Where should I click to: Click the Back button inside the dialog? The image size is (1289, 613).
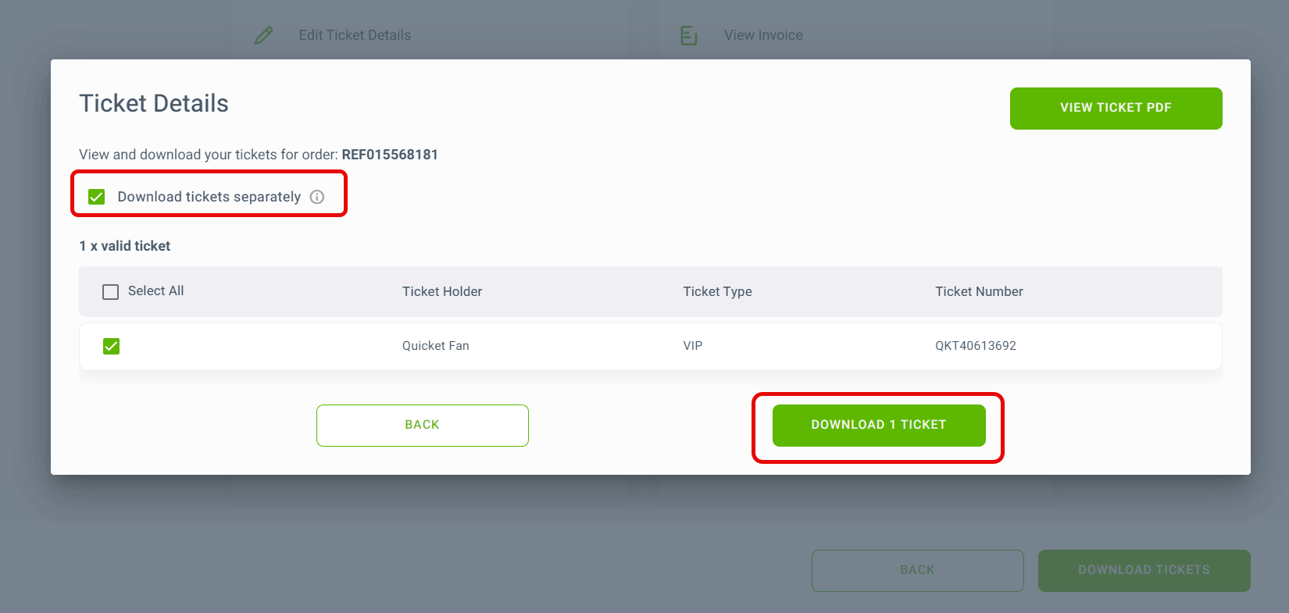422,425
